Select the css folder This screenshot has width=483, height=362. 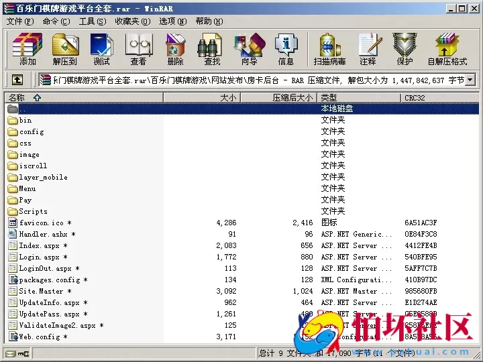coord(19,143)
